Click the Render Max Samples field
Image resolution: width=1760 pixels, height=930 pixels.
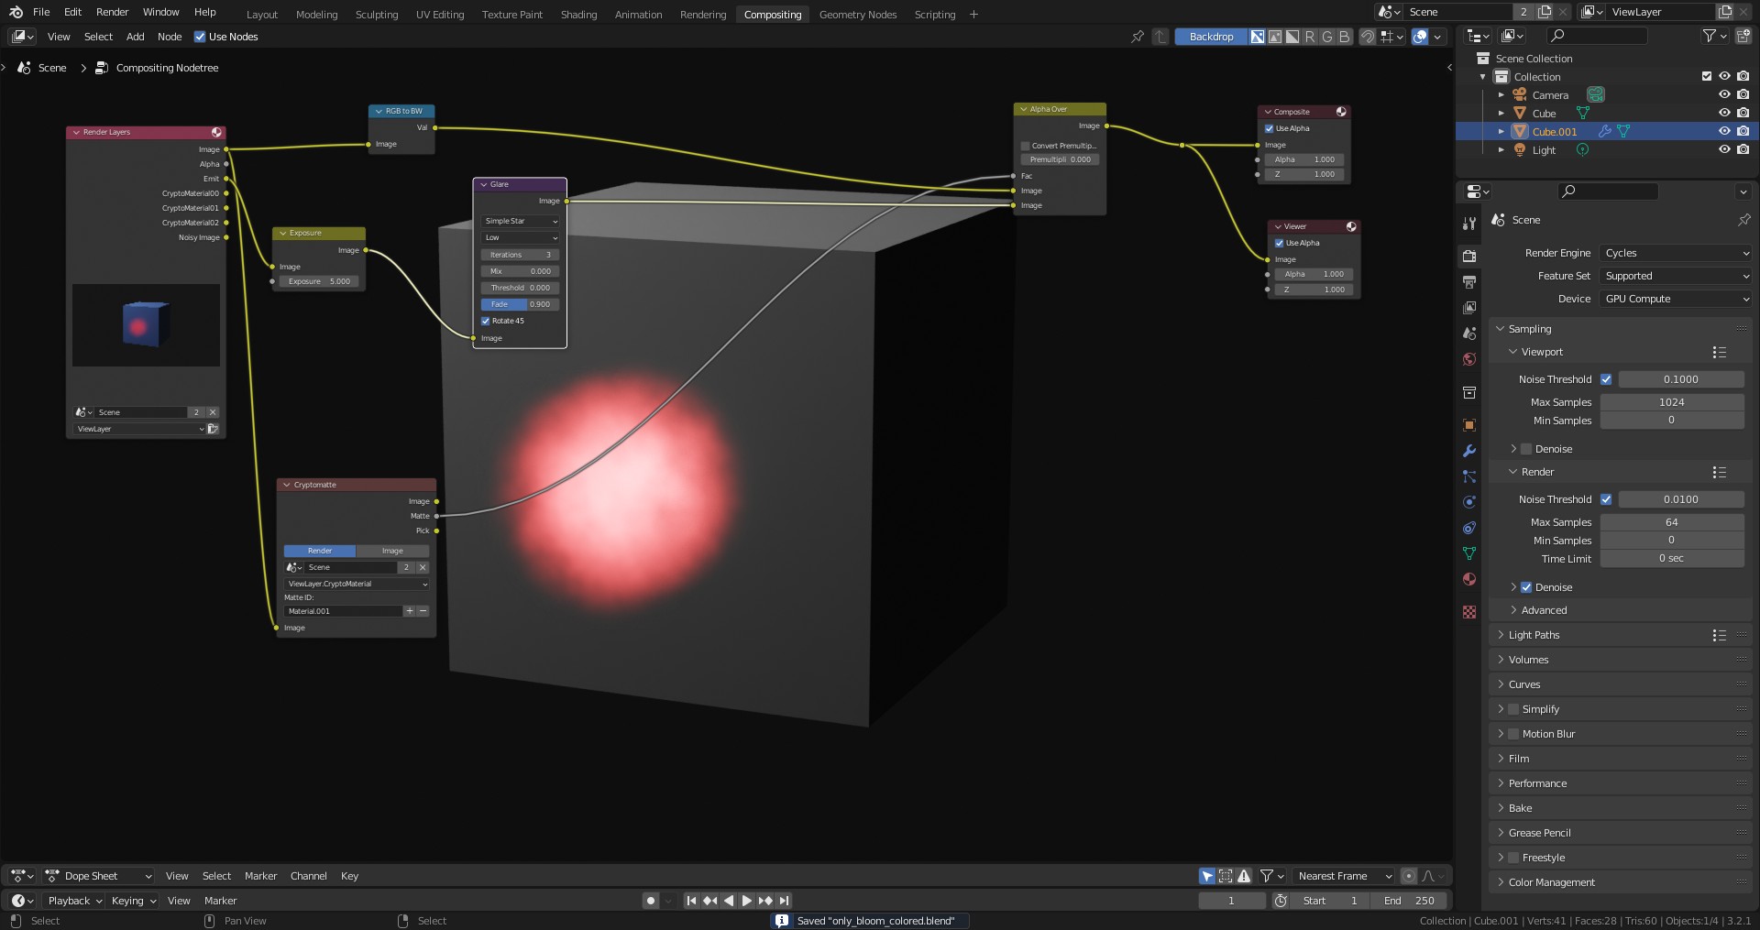pos(1672,522)
